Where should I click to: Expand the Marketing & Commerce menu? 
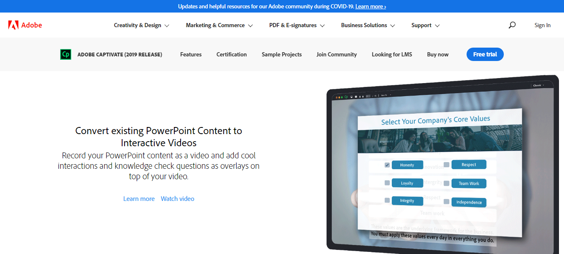pyautogui.click(x=219, y=25)
